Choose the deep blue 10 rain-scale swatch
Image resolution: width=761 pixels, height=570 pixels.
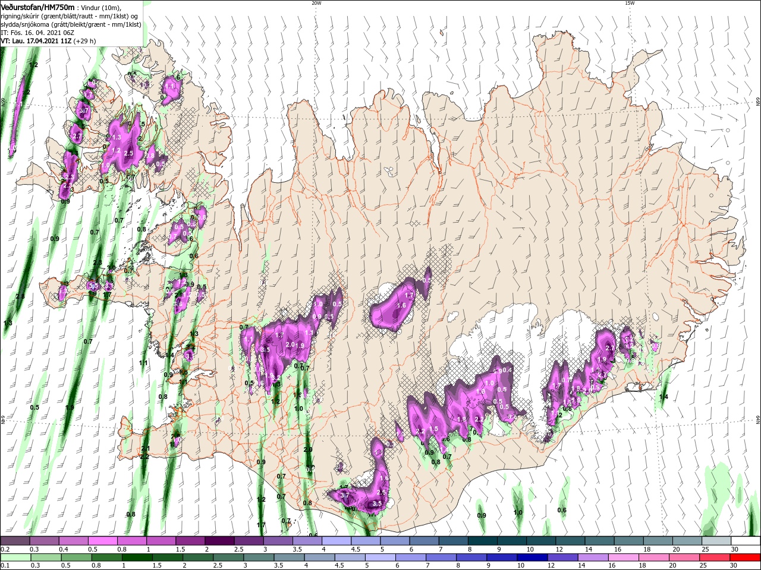click(532, 558)
